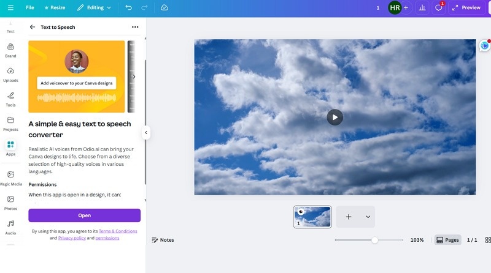Open the Uploads sidebar tab
Viewport: 491px width, 273px height.
10,75
